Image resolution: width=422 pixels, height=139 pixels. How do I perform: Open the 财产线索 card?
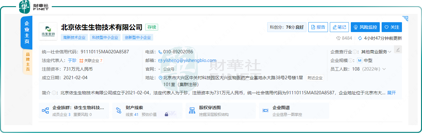(x=147, y=111)
